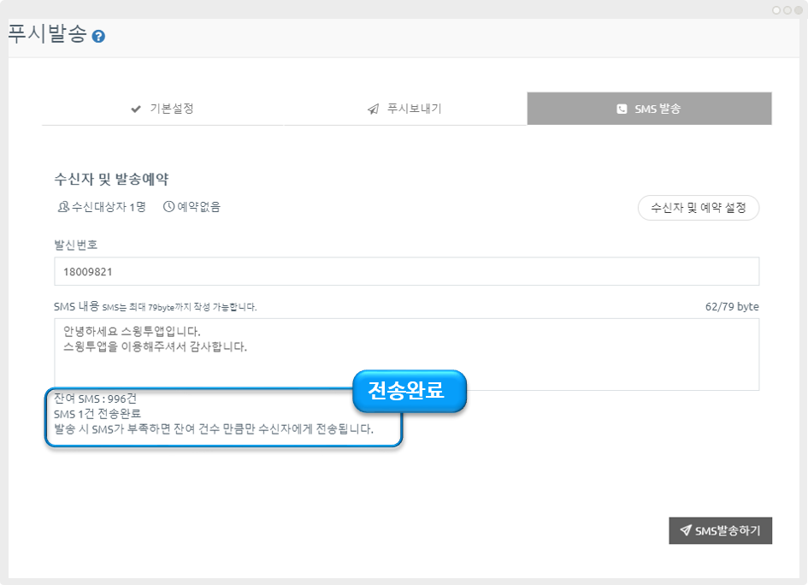Click the paper plane icon on 푸시보내기 tab
Viewport: 808px width, 585px height.
pyautogui.click(x=373, y=109)
